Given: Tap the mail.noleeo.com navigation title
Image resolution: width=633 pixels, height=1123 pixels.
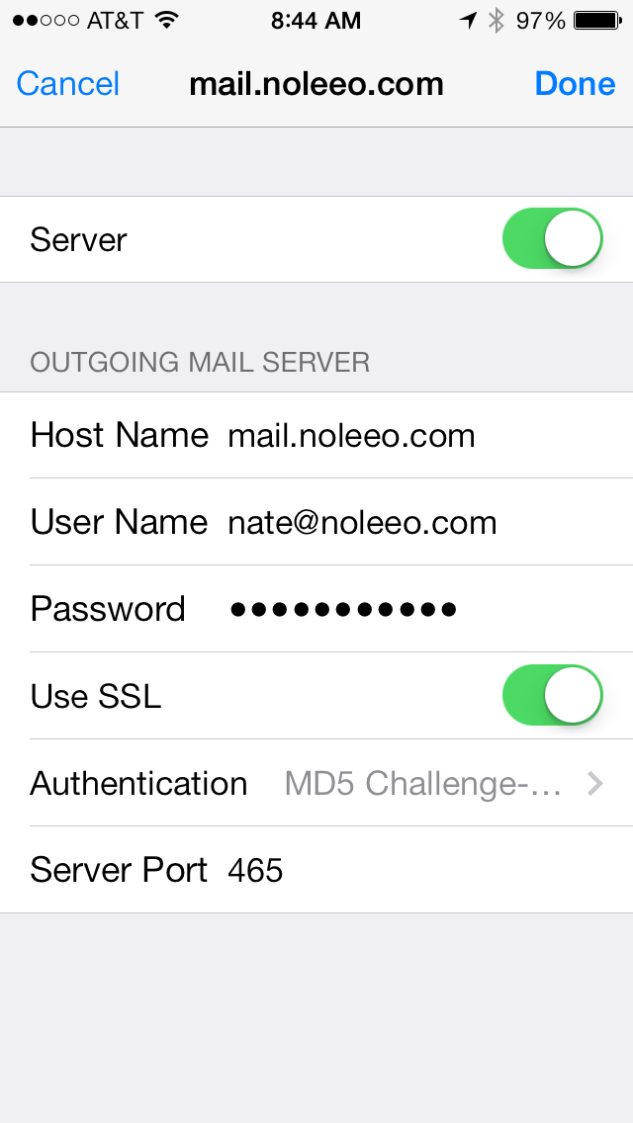Looking at the screenshot, I should 316,84.
